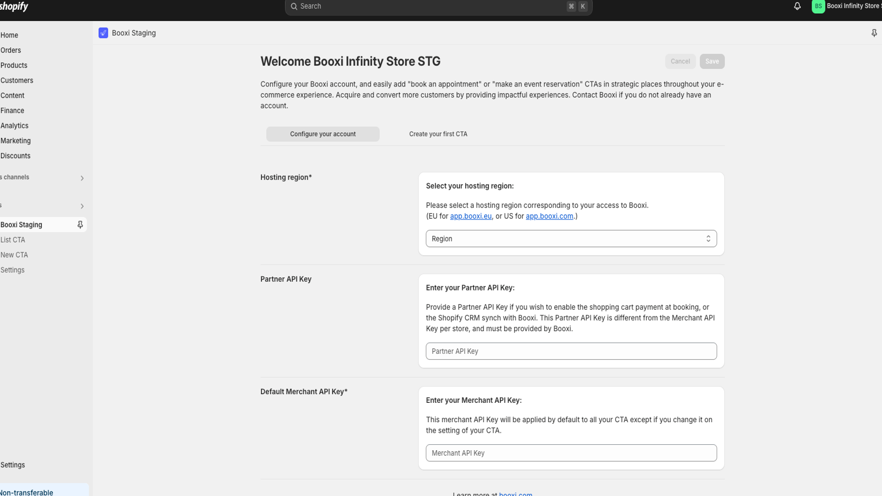Expand the Apps section chevron
The image size is (882, 496).
click(x=82, y=206)
